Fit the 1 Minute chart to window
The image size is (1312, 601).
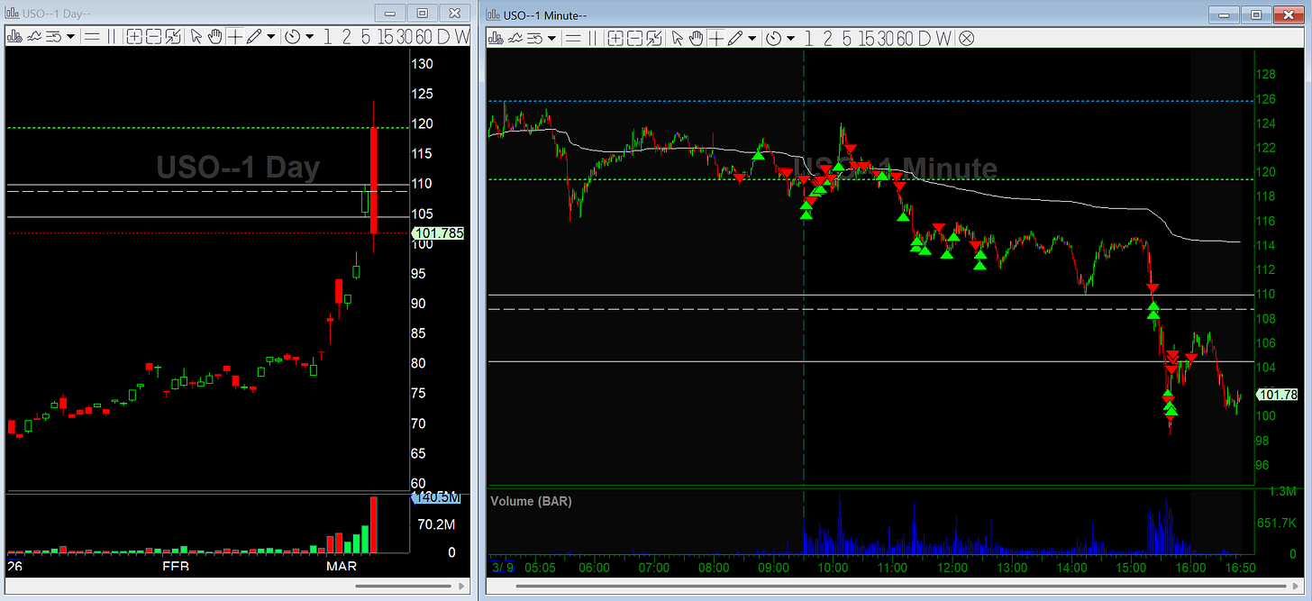click(x=654, y=38)
